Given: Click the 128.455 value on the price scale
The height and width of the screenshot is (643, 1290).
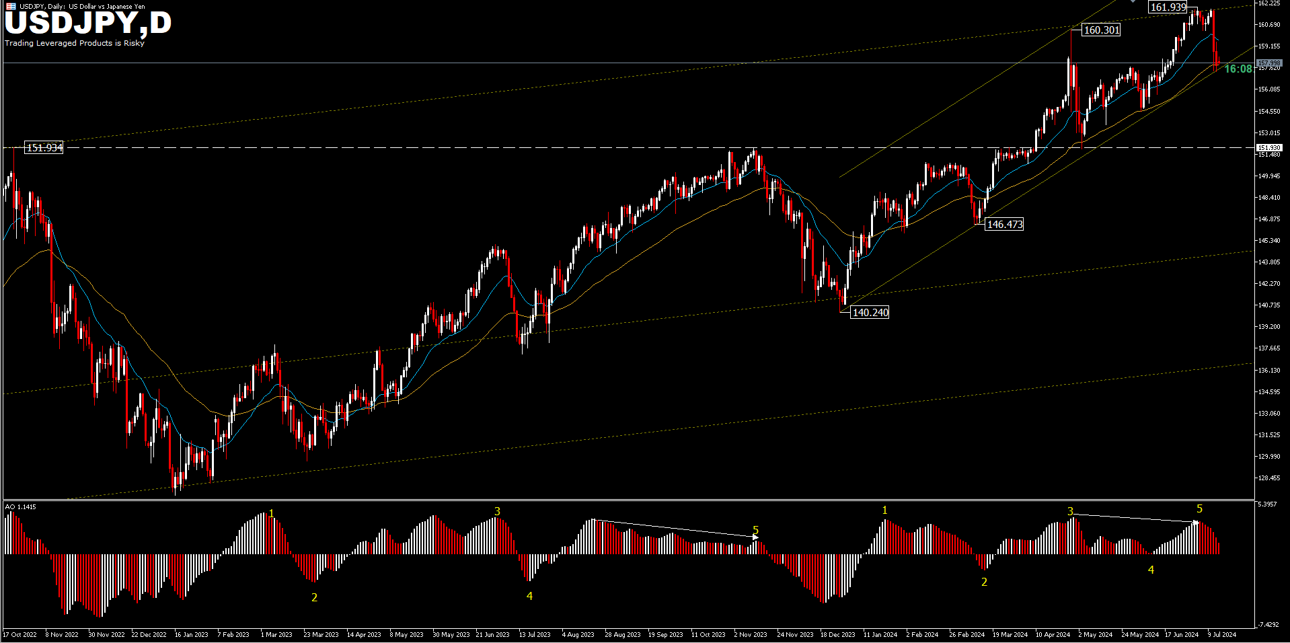Looking at the screenshot, I should [1268, 478].
